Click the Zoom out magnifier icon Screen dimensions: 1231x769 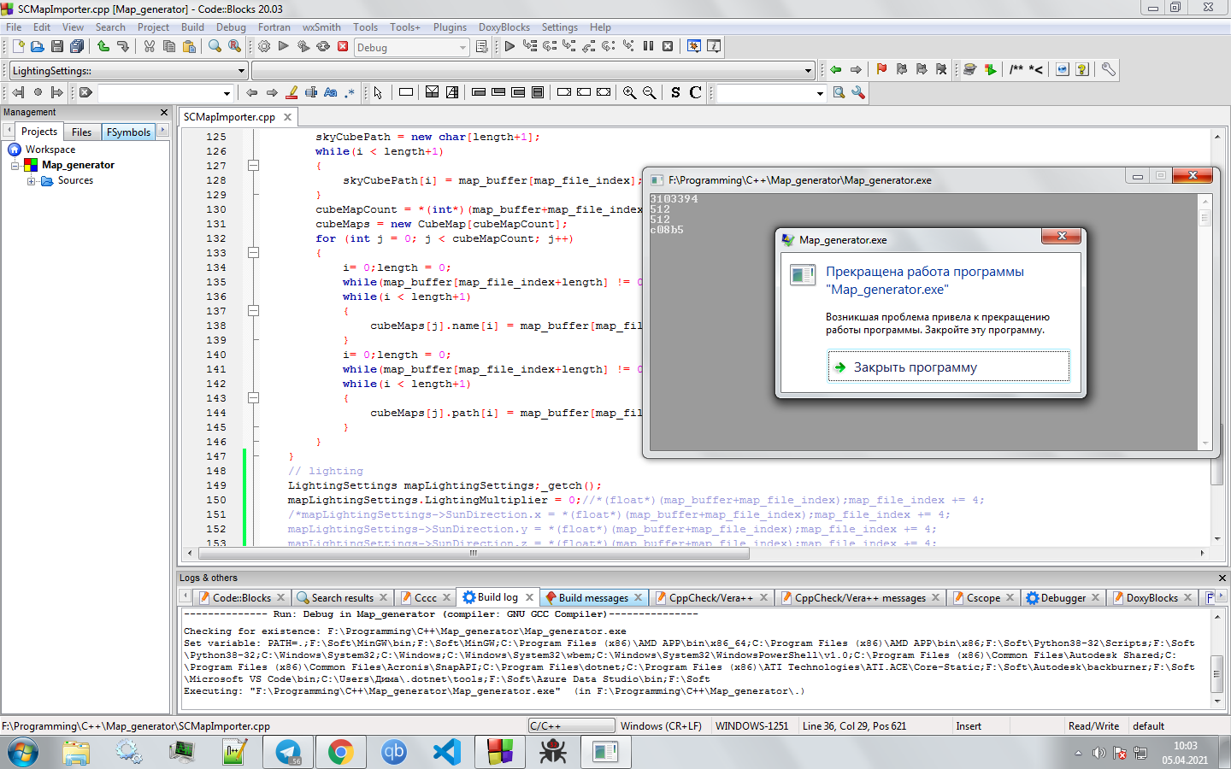pos(650,93)
